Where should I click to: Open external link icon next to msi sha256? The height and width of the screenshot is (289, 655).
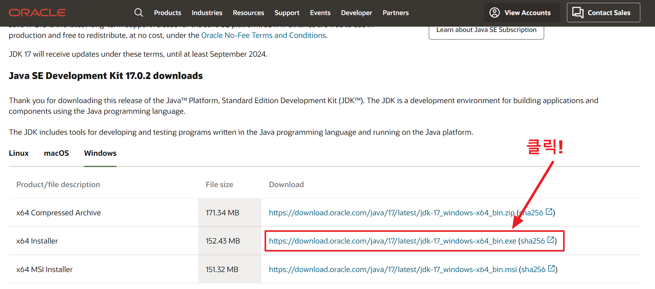point(551,268)
